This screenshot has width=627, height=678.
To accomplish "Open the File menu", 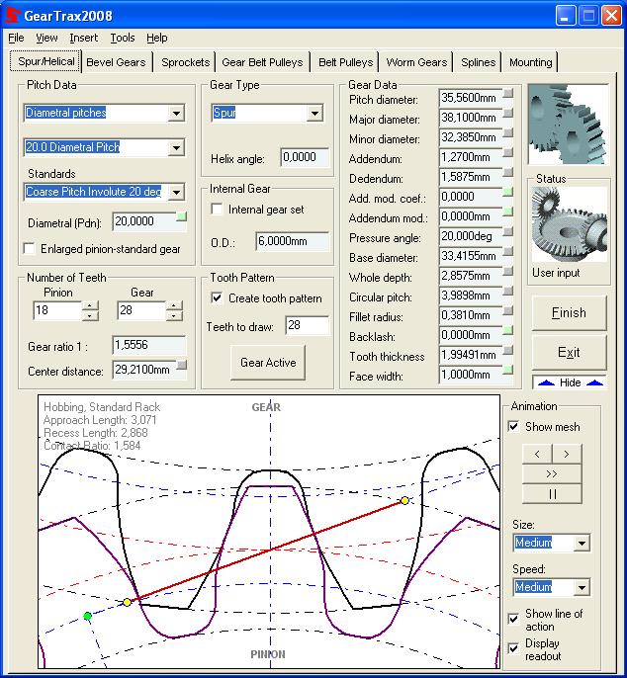I will (16, 38).
